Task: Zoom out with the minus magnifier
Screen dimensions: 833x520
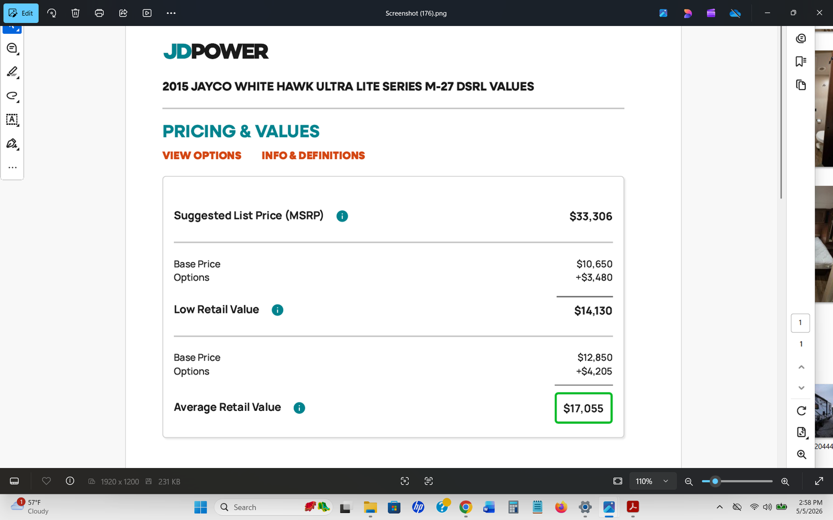Action: click(x=689, y=482)
